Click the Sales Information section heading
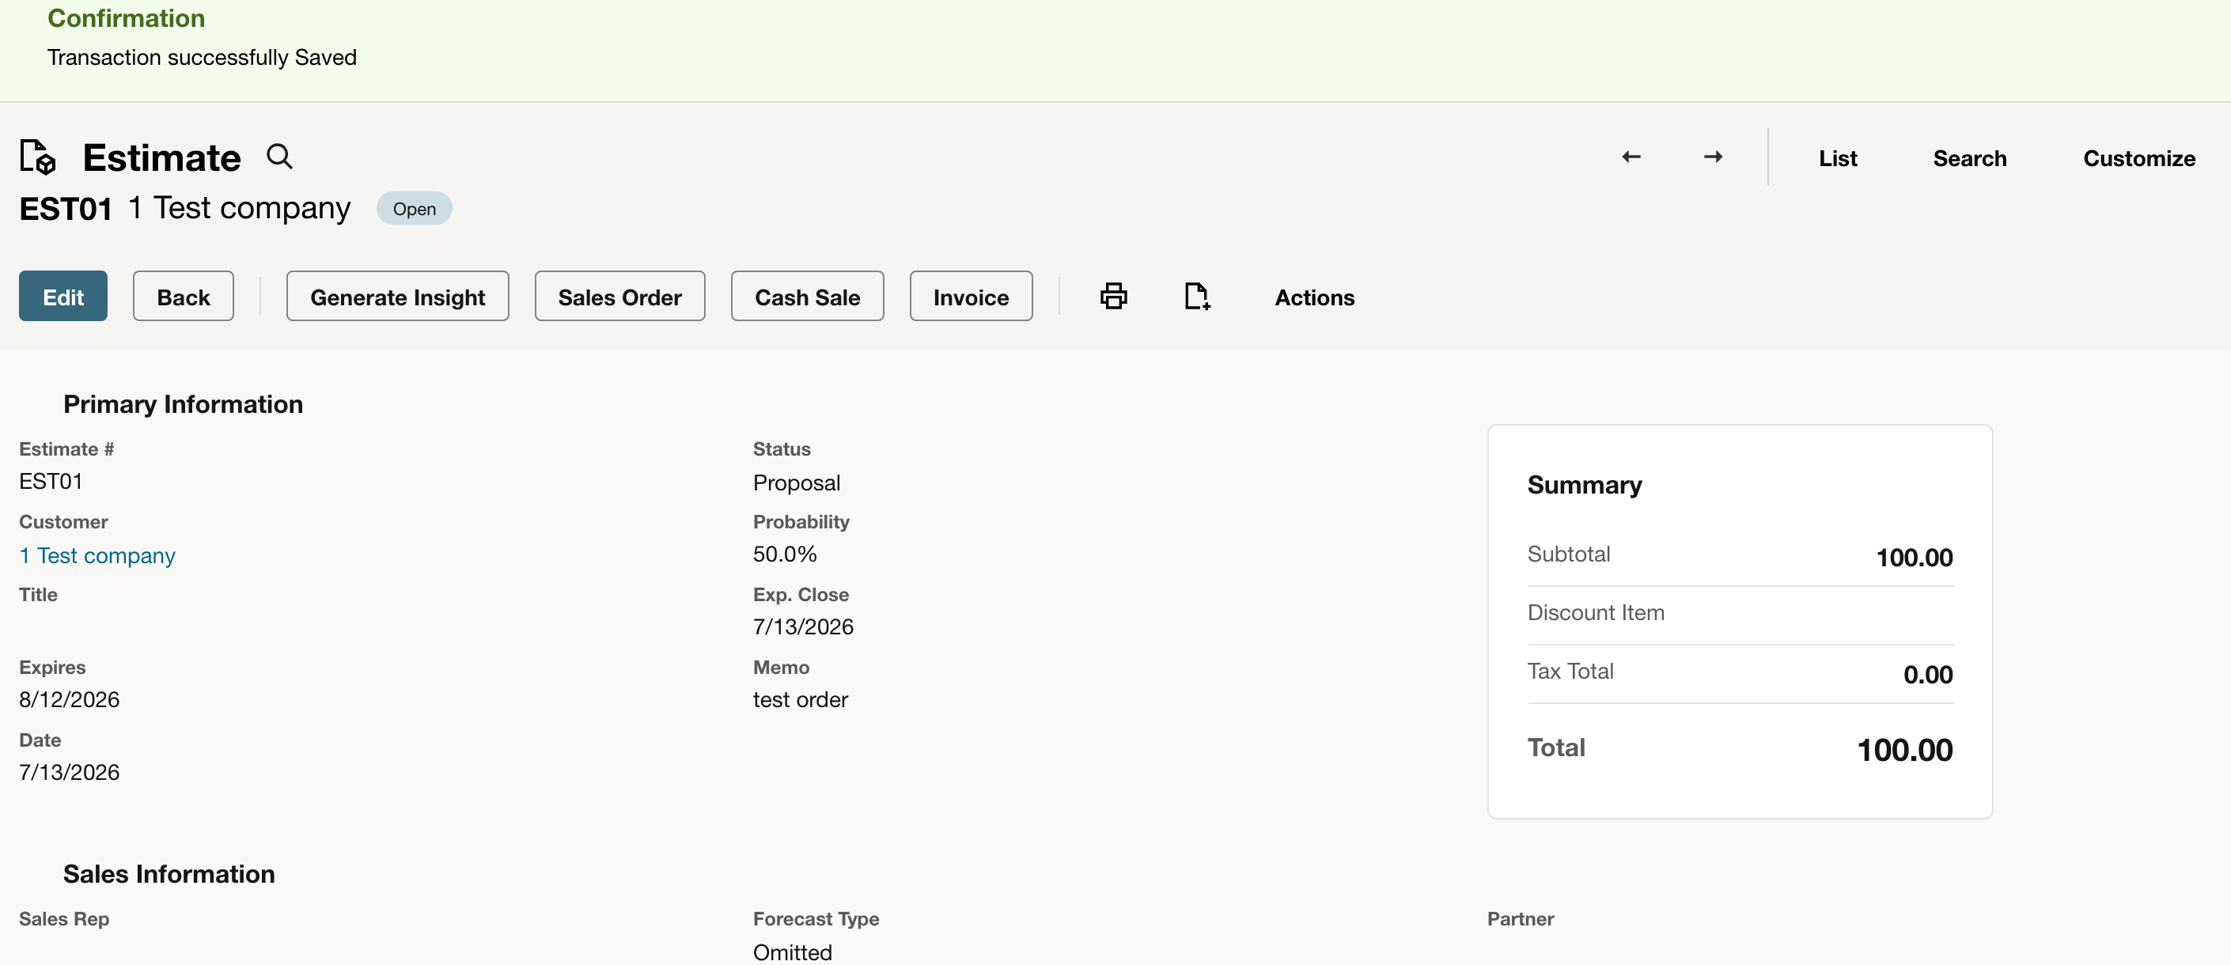This screenshot has width=2231, height=965. [x=169, y=873]
